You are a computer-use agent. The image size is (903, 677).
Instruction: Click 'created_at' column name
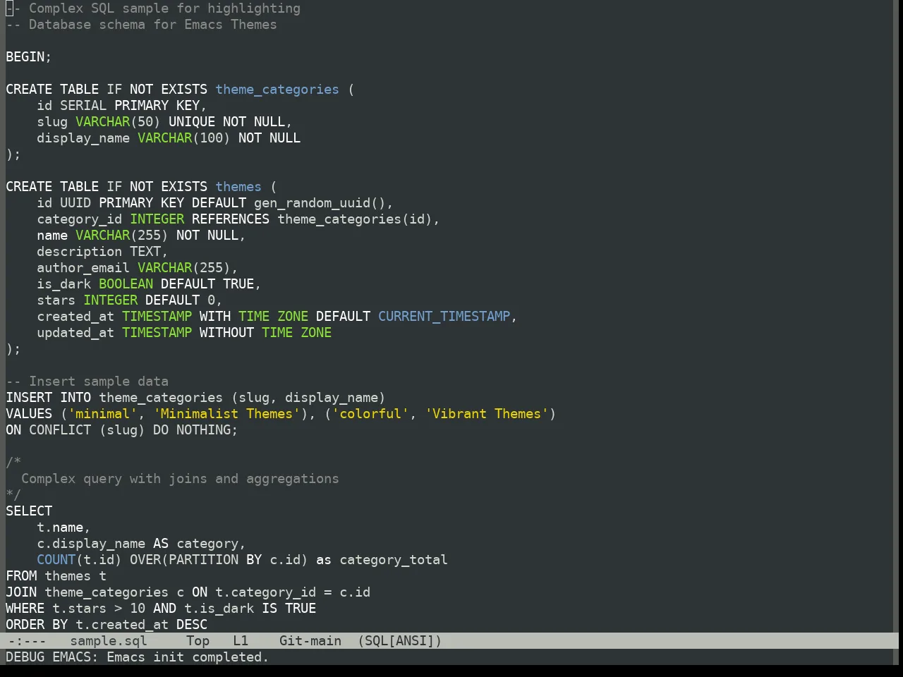75,317
